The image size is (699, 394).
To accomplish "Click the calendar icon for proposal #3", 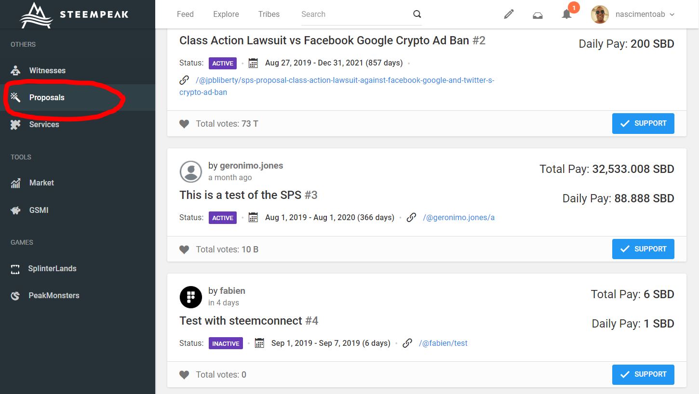I will tap(253, 218).
